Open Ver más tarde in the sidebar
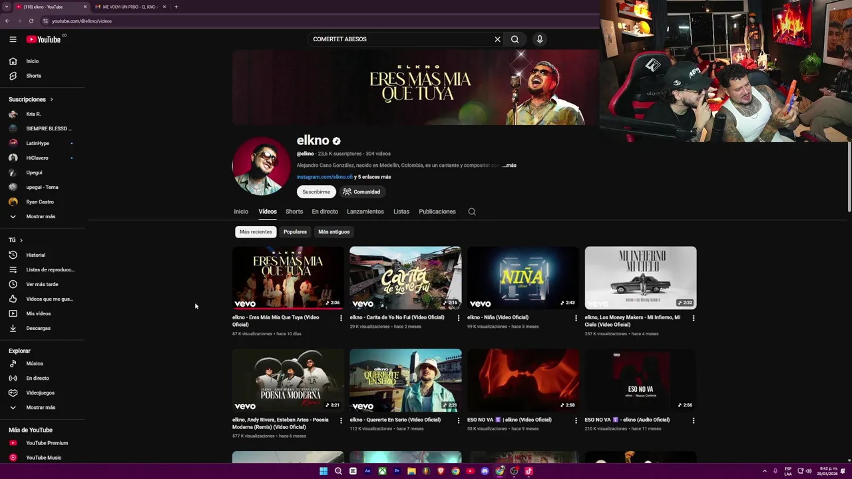The image size is (852, 479). click(43, 284)
